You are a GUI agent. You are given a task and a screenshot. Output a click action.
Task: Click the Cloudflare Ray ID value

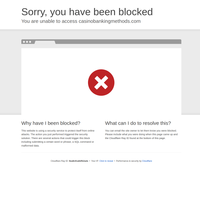pyautogui.click(x=78, y=161)
